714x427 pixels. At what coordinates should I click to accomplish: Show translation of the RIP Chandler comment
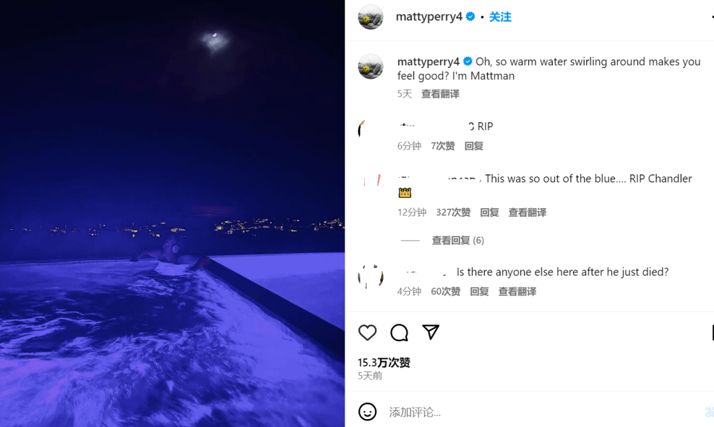[x=527, y=213]
